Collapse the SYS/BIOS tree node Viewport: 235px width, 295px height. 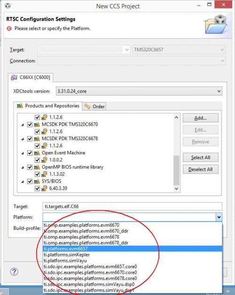(x=23, y=182)
